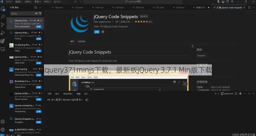Open the Search view in activity bar
The width and height of the screenshot is (256, 136).
click(2, 16)
